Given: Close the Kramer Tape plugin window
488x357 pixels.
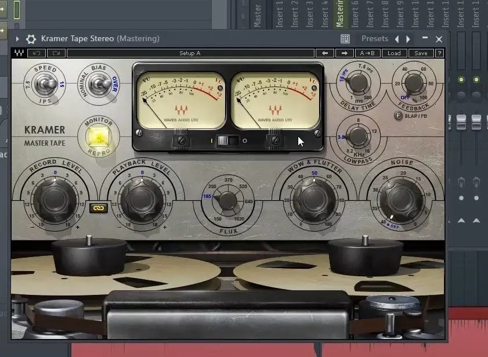Looking at the screenshot, I should (x=439, y=39).
